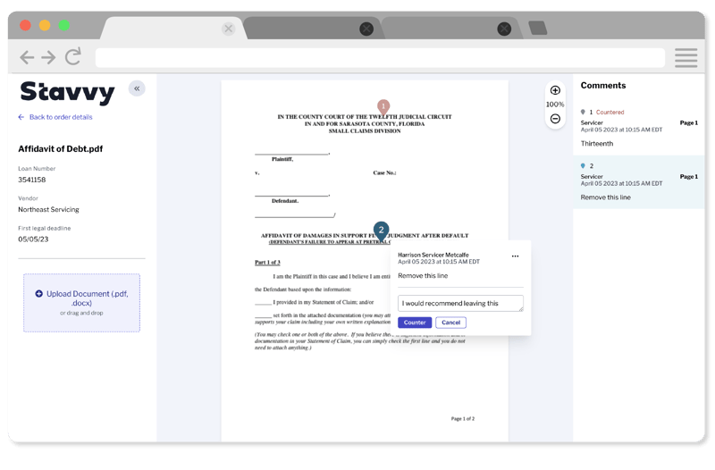Click the Comments panel heading

pyautogui.click(x=602, y=86)
